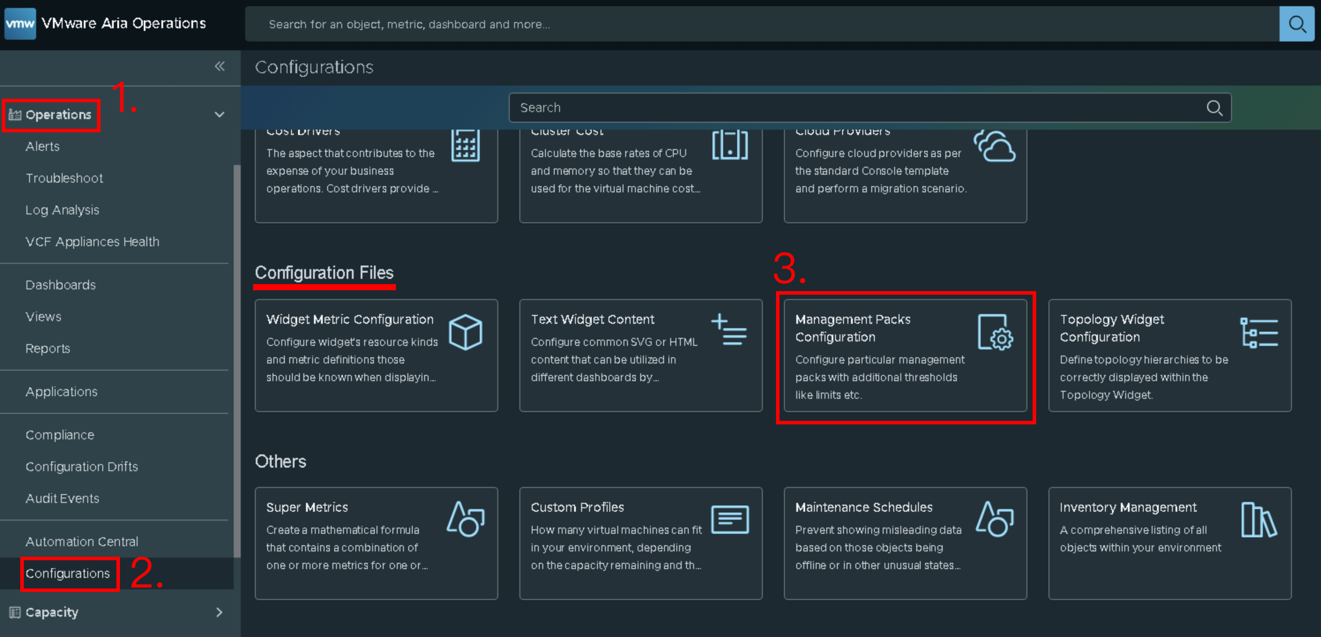Click the Cost Drivers card description

pos(352,171)
